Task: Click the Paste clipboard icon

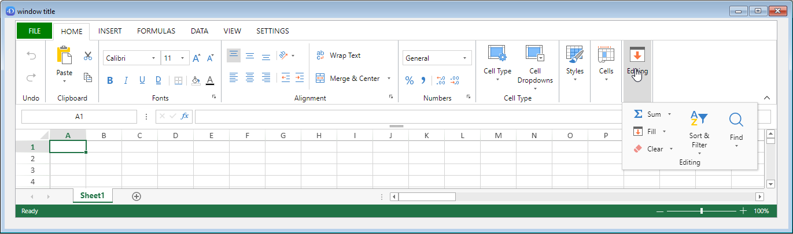Action: click(x=64, y=56)
